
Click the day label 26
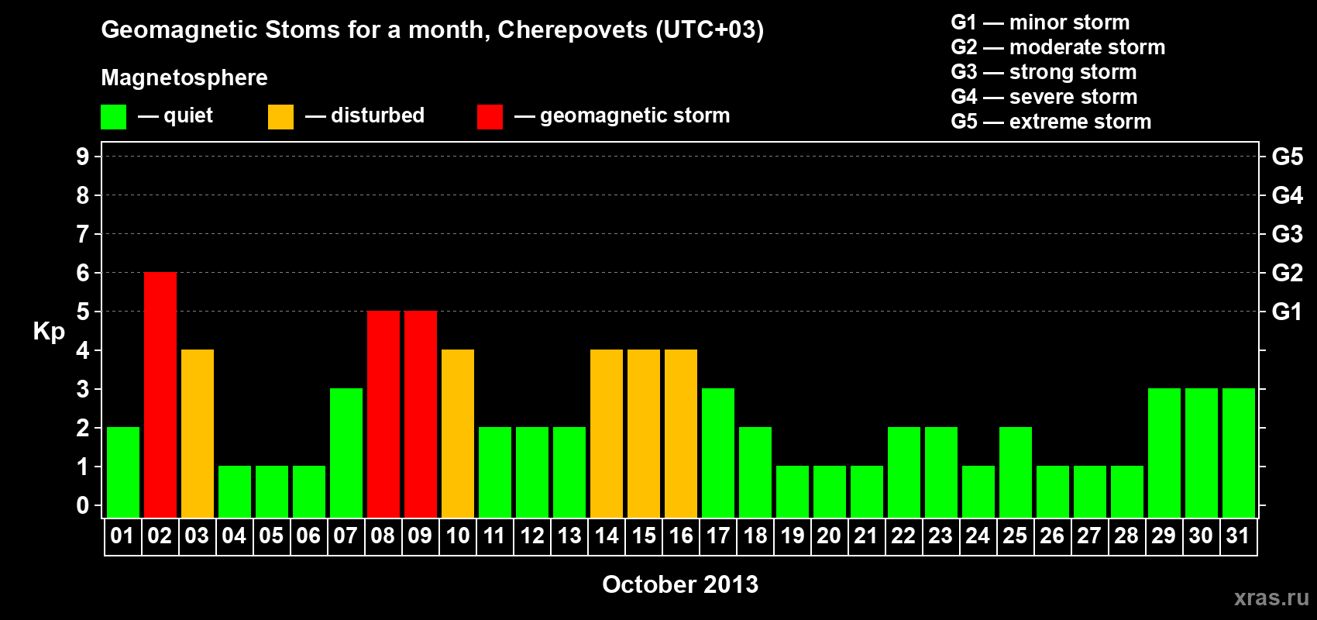point(1052,536)
